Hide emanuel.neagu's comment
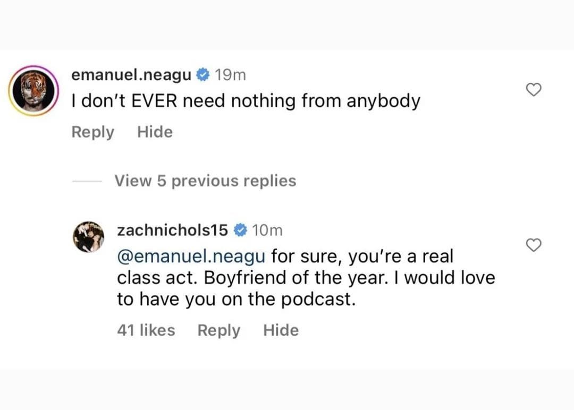This screenshot has height=410, width=574. (155, 132)
